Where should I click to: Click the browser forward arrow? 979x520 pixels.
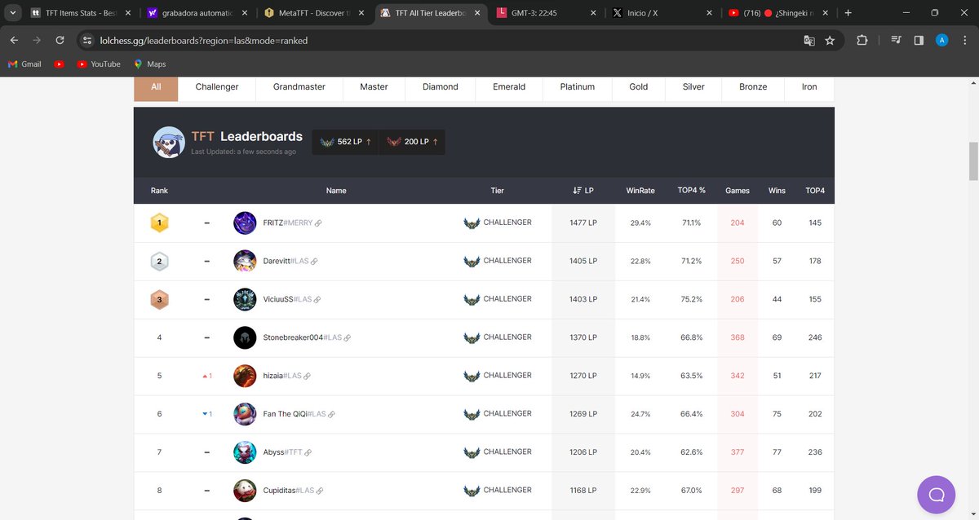point(37,40)
